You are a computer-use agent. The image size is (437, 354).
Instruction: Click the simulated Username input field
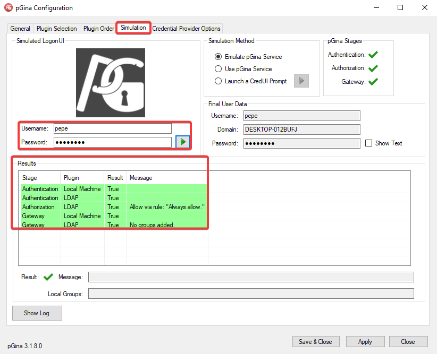point(112,128)
